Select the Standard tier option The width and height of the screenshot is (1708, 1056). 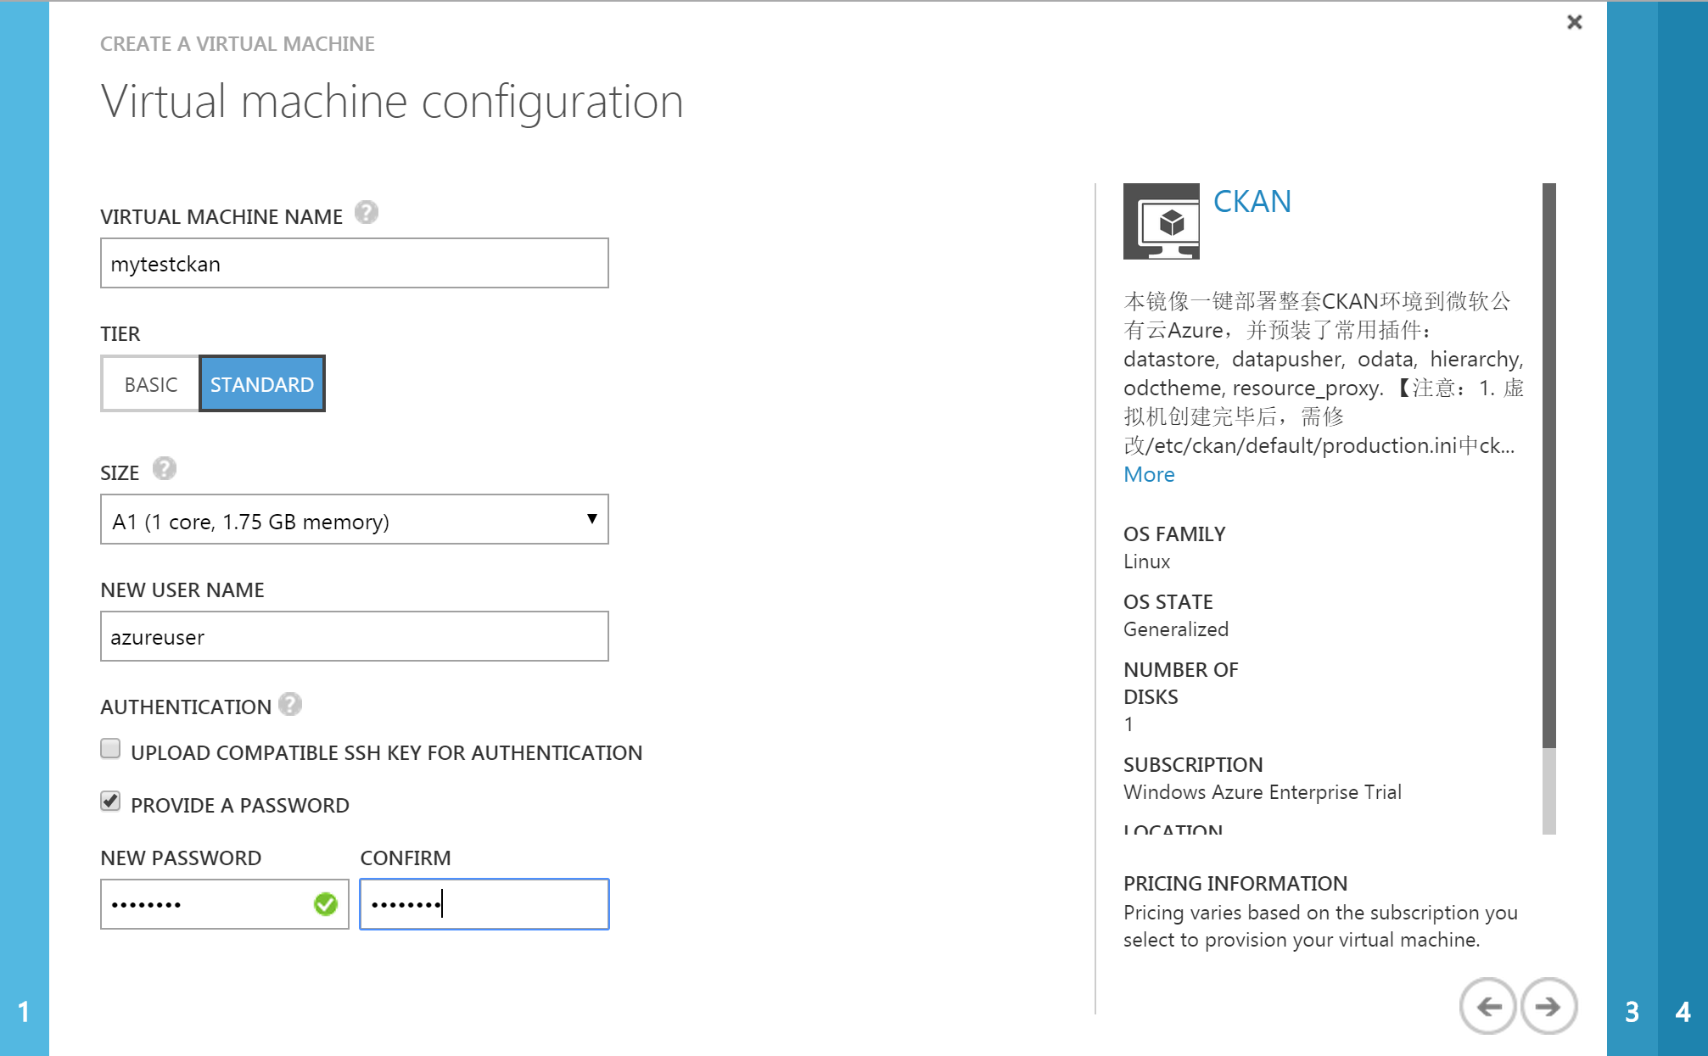tap(262, 384)
